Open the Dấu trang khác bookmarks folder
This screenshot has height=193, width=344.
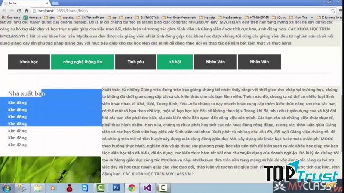pos(329,18)
